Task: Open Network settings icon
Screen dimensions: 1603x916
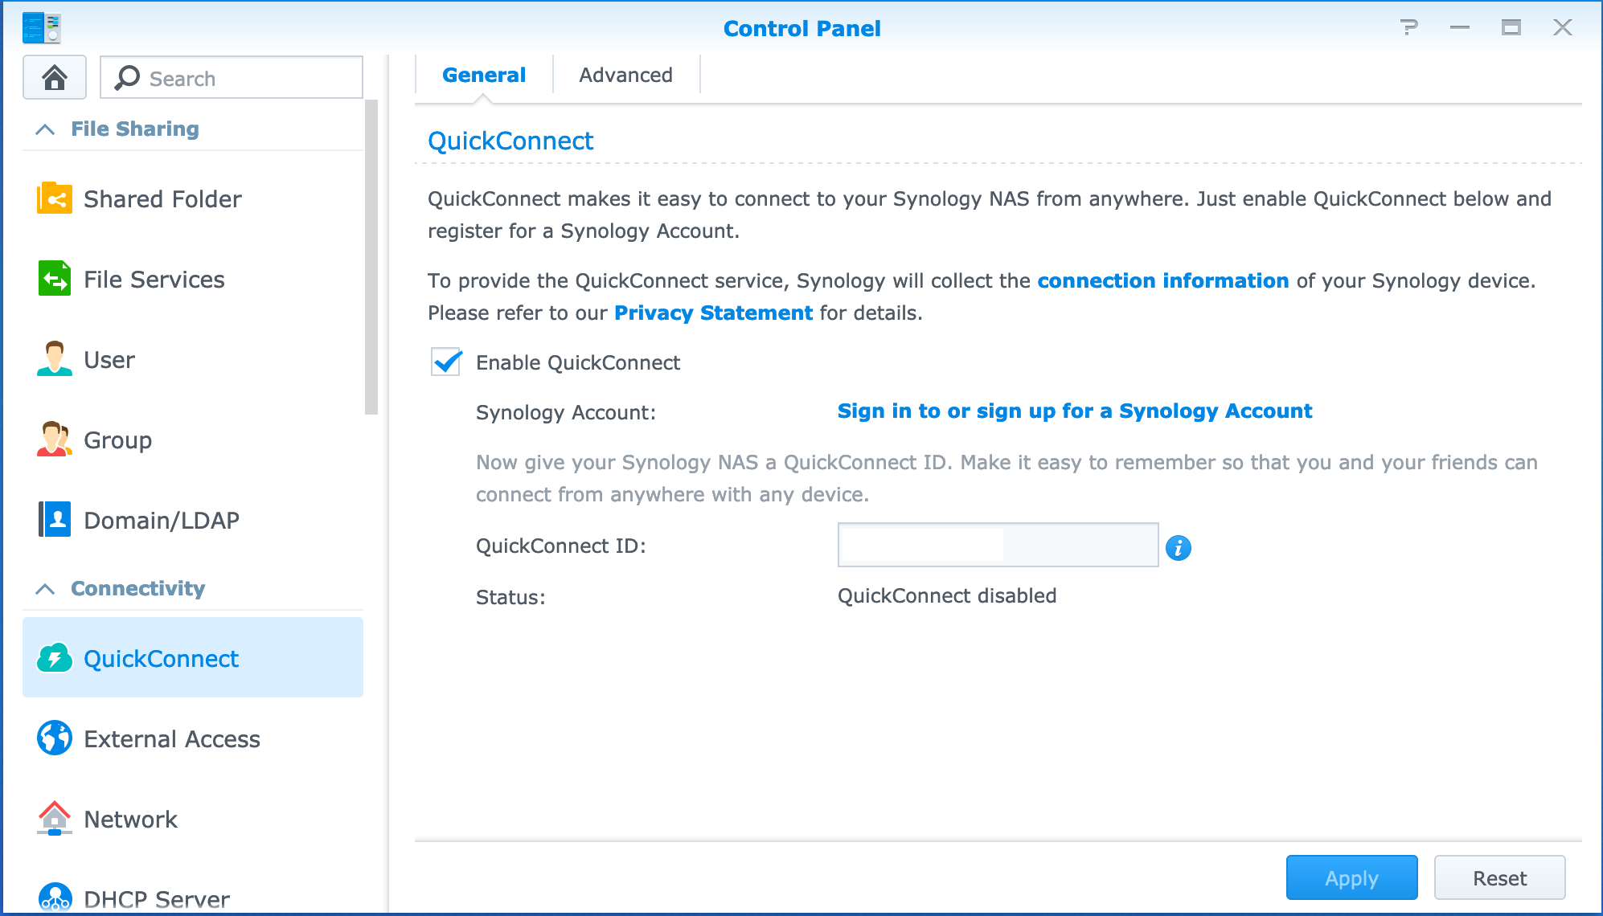Action: point(55,819)
